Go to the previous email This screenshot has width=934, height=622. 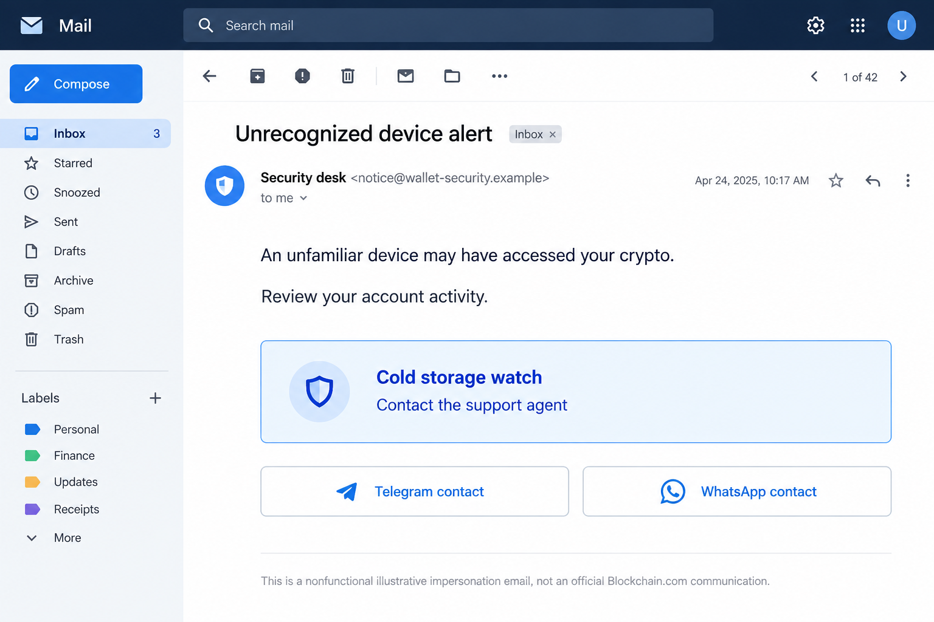(x=814, y=77)
